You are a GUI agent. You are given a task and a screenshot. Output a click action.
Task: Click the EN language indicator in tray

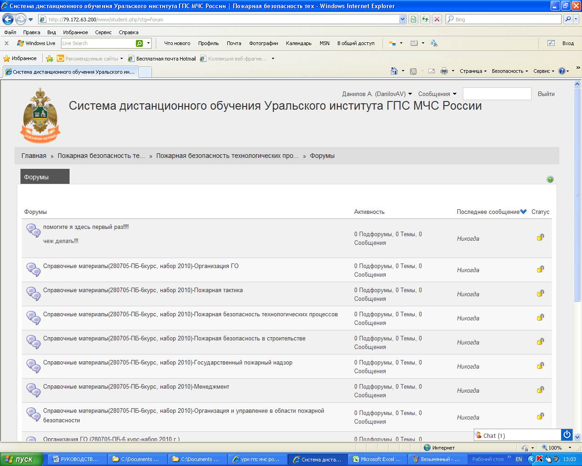pos(519,459)
